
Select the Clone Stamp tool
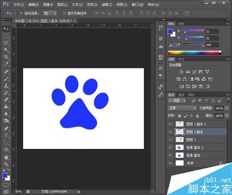6,86
